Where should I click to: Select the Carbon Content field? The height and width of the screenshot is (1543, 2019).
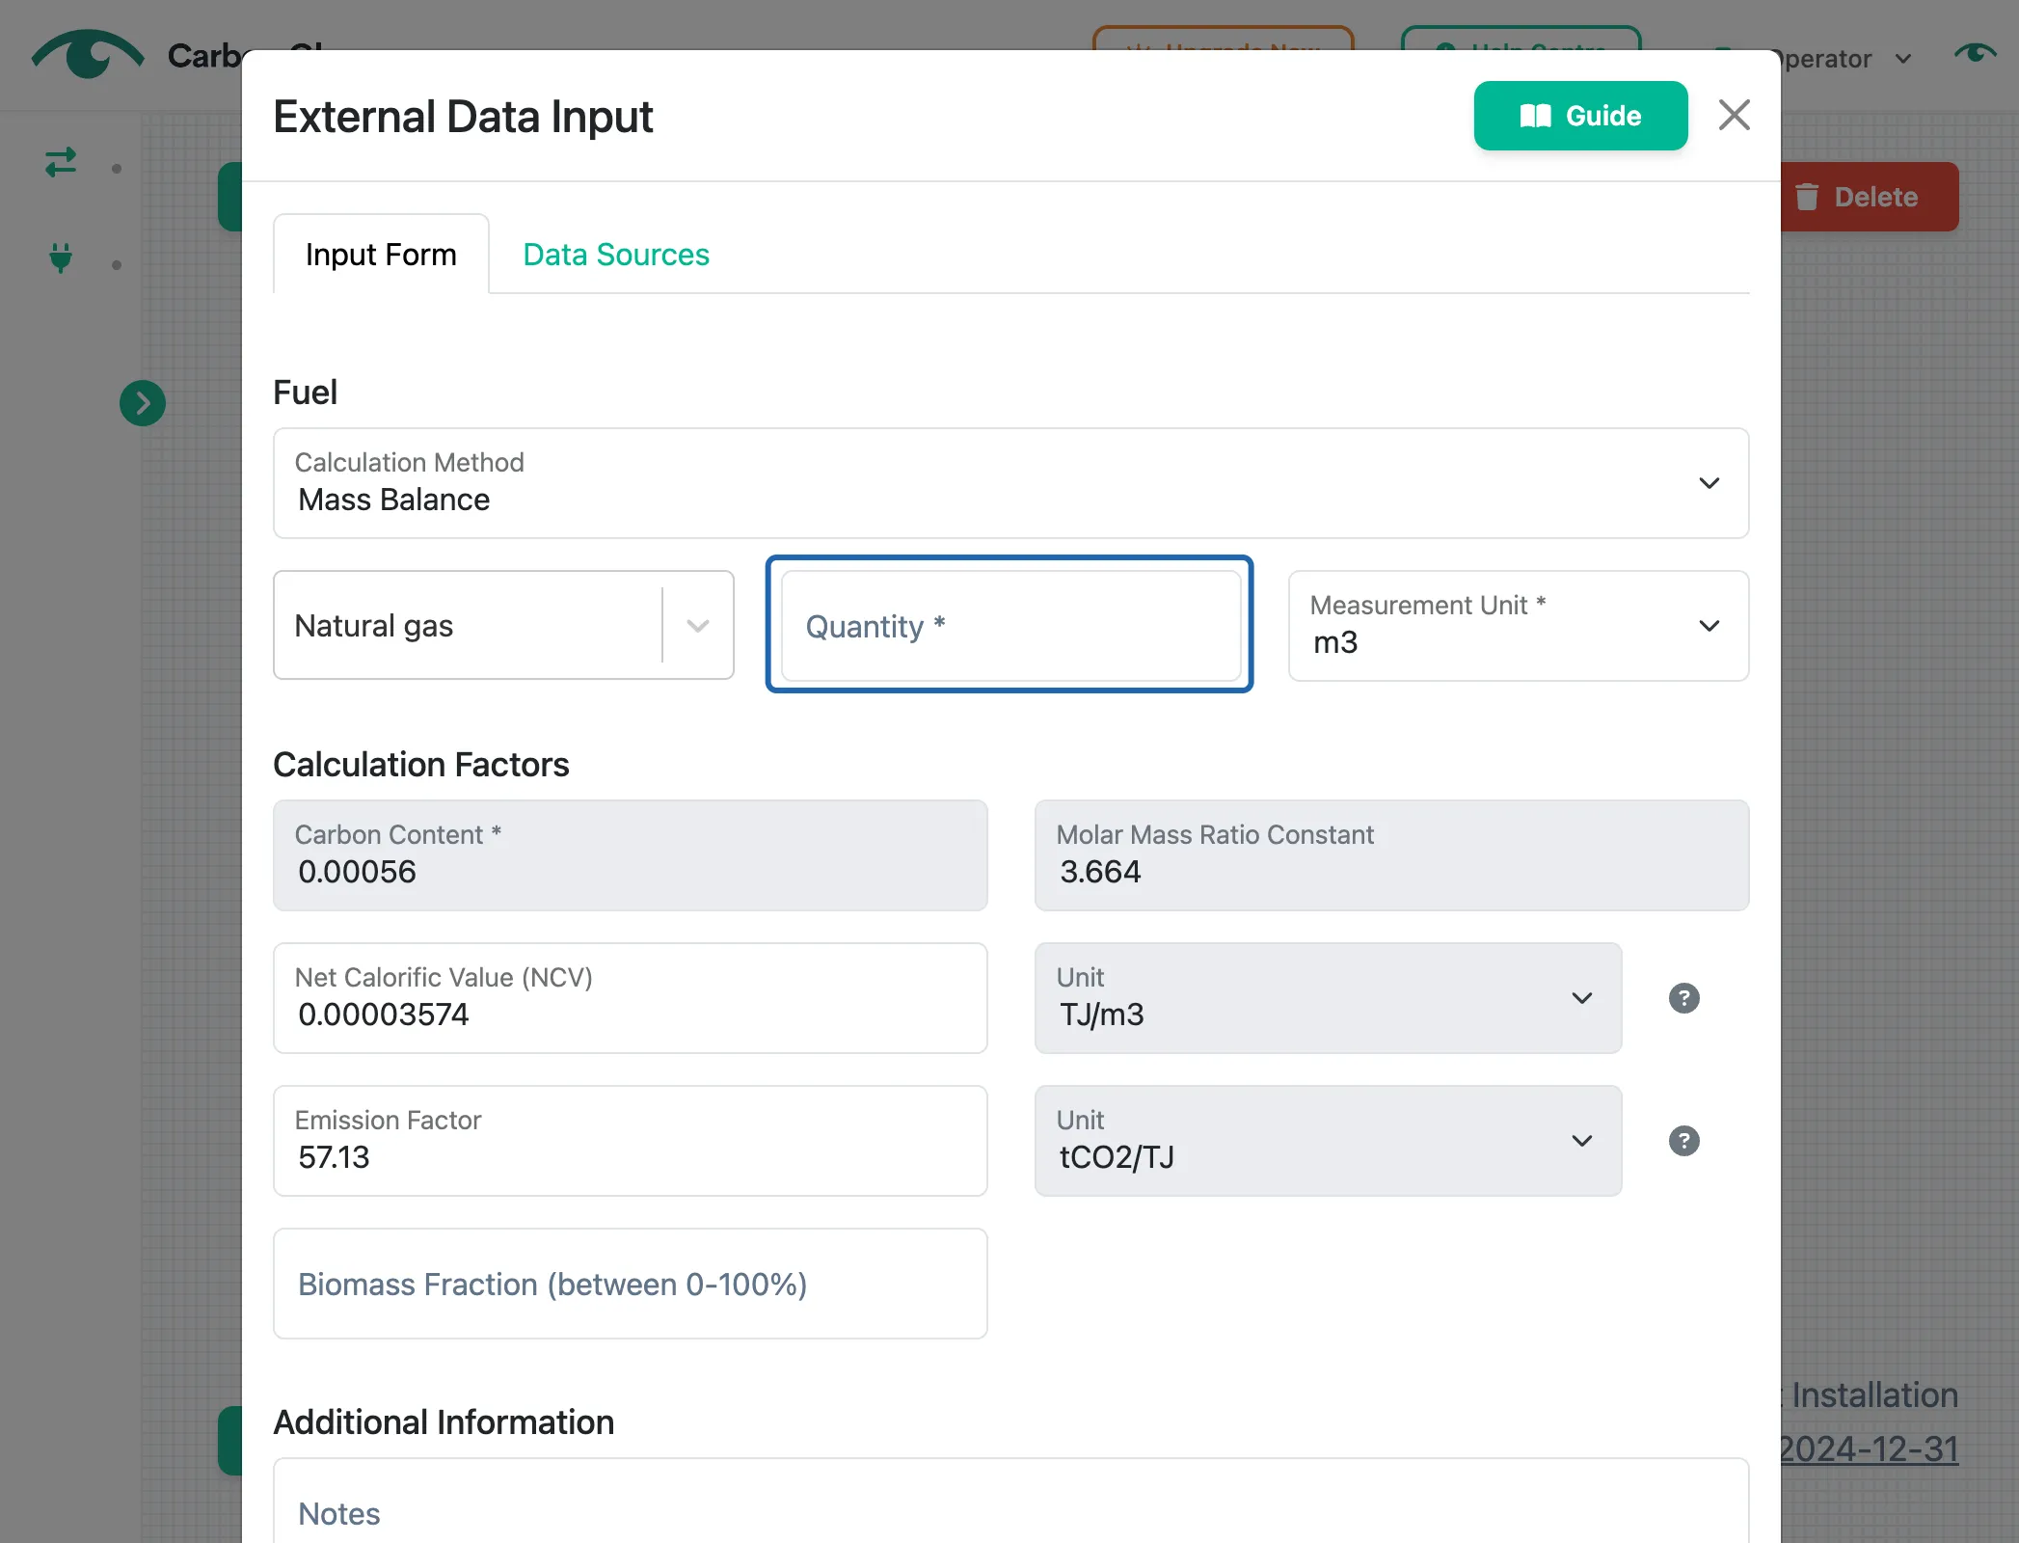(x=630, y=854)
